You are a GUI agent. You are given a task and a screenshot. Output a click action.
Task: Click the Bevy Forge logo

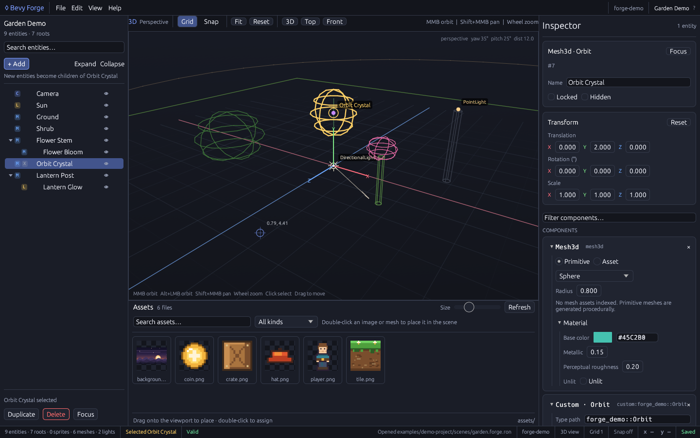pyautogui.click(x=24, y=8)
